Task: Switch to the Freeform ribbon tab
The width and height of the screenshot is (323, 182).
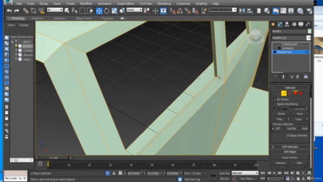Action: 37,18
